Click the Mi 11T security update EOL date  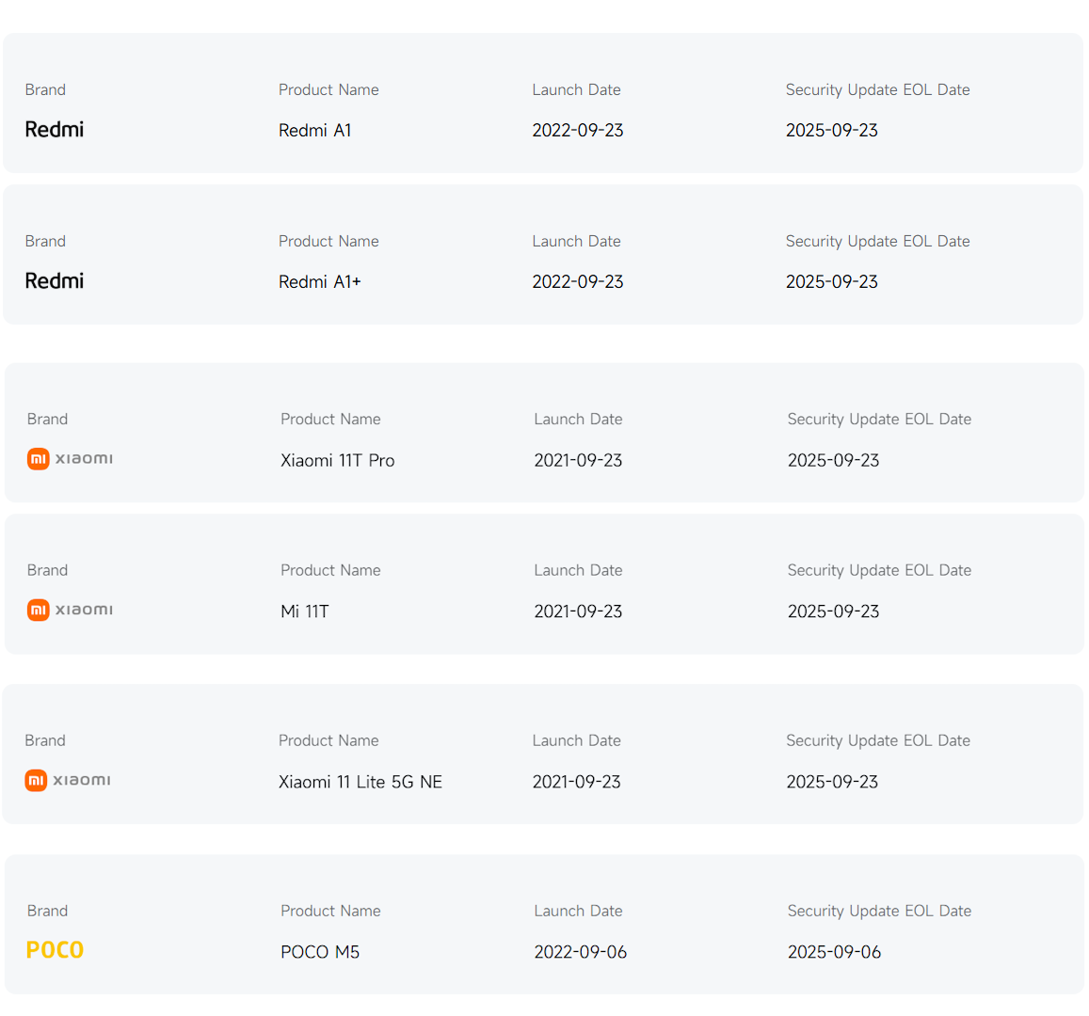coord(833,612)
